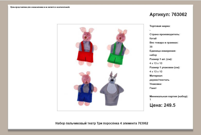Image resolution: width=201 pixels, height=135 pixels.
Task: Click the 'Вес товара в граммах:' label
Action: pyautogui.click(x=164, y=43)
